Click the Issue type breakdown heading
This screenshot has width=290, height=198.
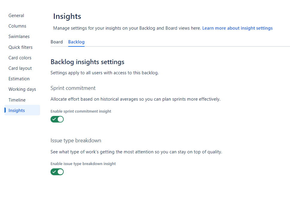[76, 140]
